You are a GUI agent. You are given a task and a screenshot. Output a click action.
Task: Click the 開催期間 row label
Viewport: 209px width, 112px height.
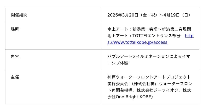click(19, 15)
